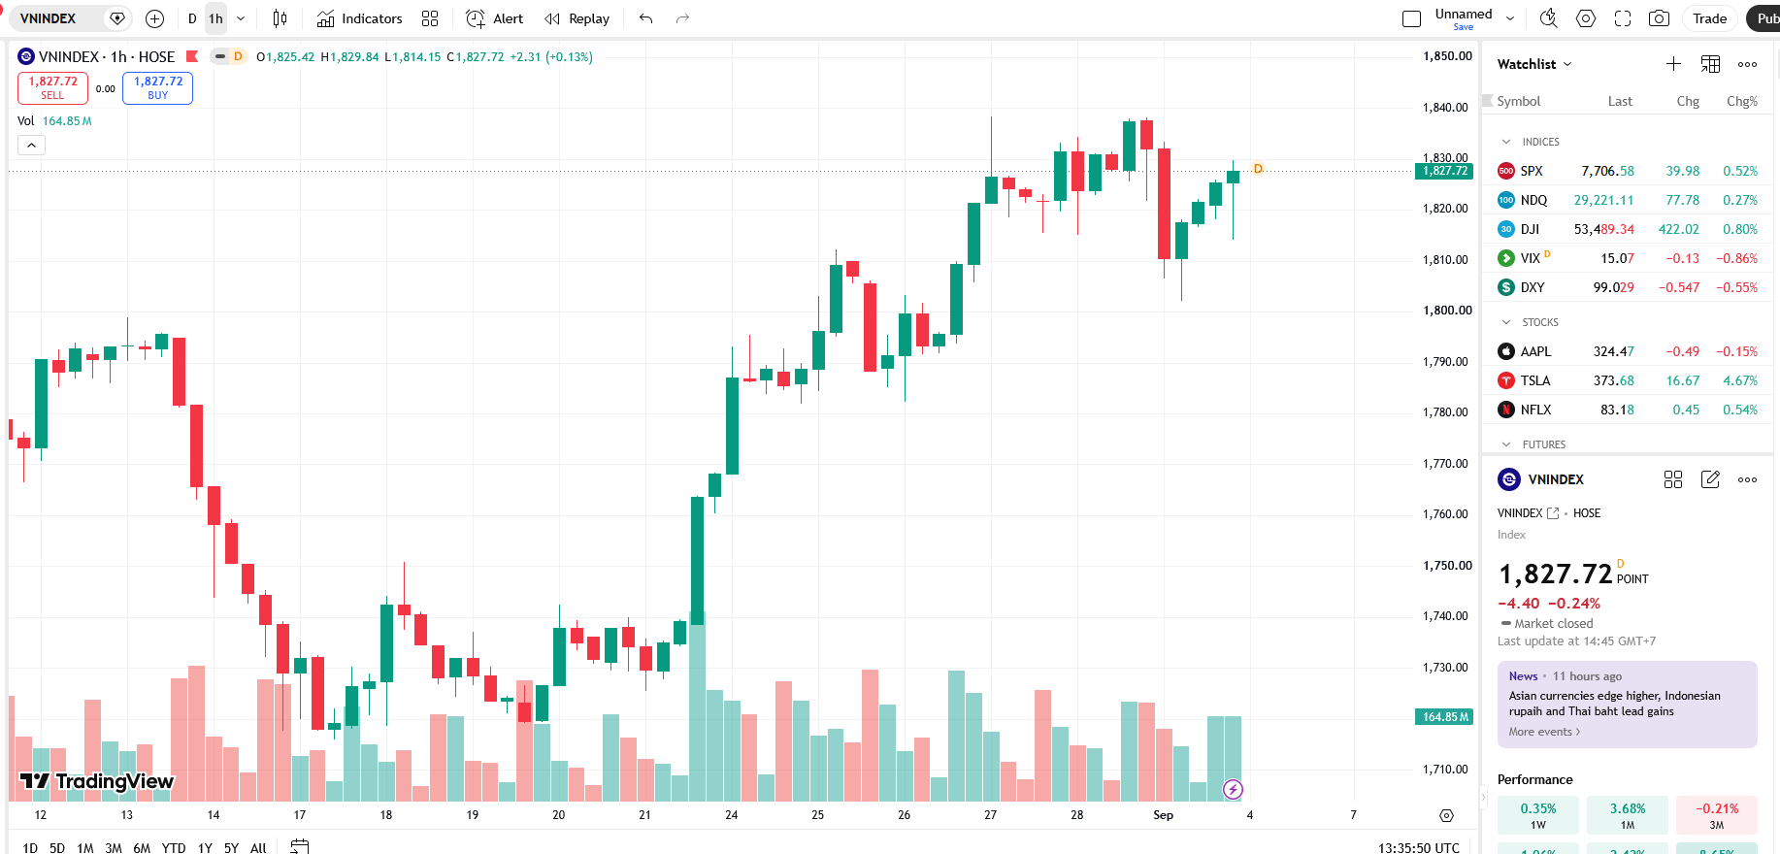Screen dimensions: 1780x854
Task: Add a symbol to compare with the plus circle
Action: pos(154,18)
